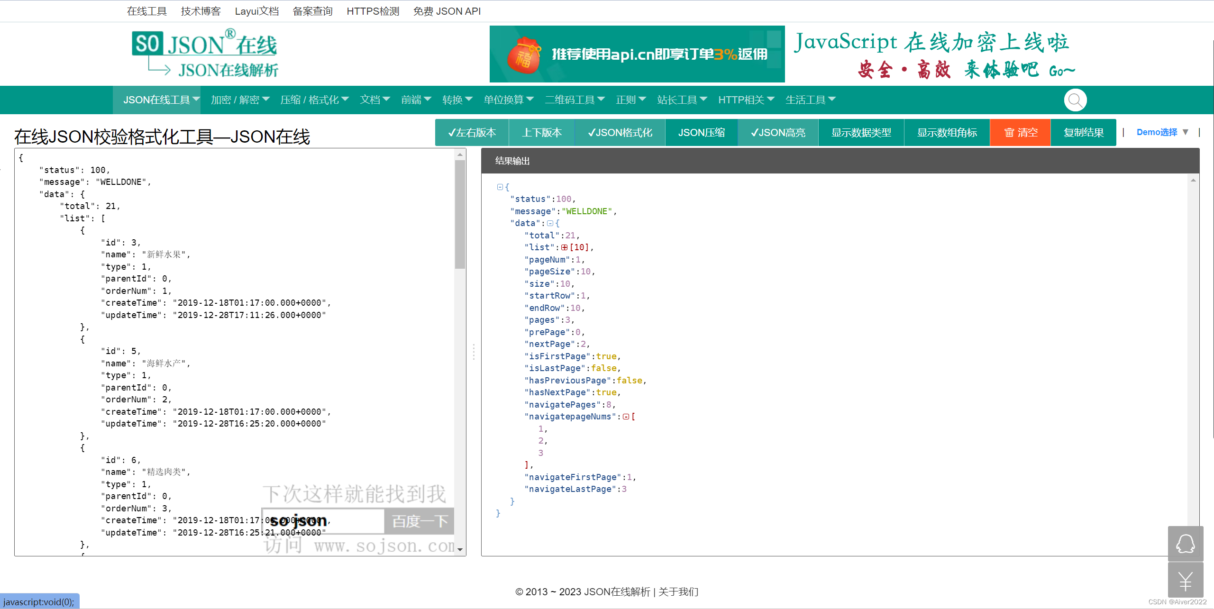The width and height of the screenshot is (1214, 609).
Task: Toggle the ✓左右版本 layout option
Action: [472, 133]
